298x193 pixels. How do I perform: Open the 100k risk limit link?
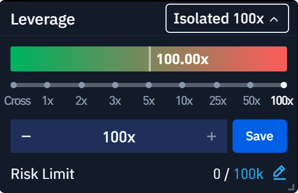coord(249,174)
